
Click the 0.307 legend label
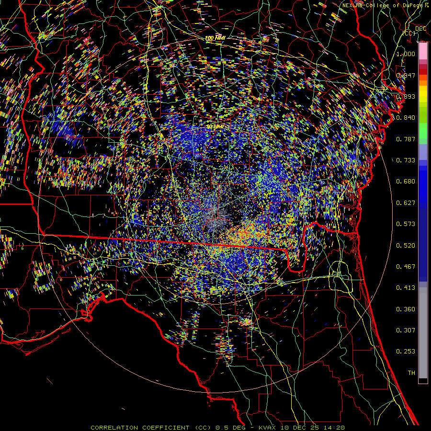[406, 330]
